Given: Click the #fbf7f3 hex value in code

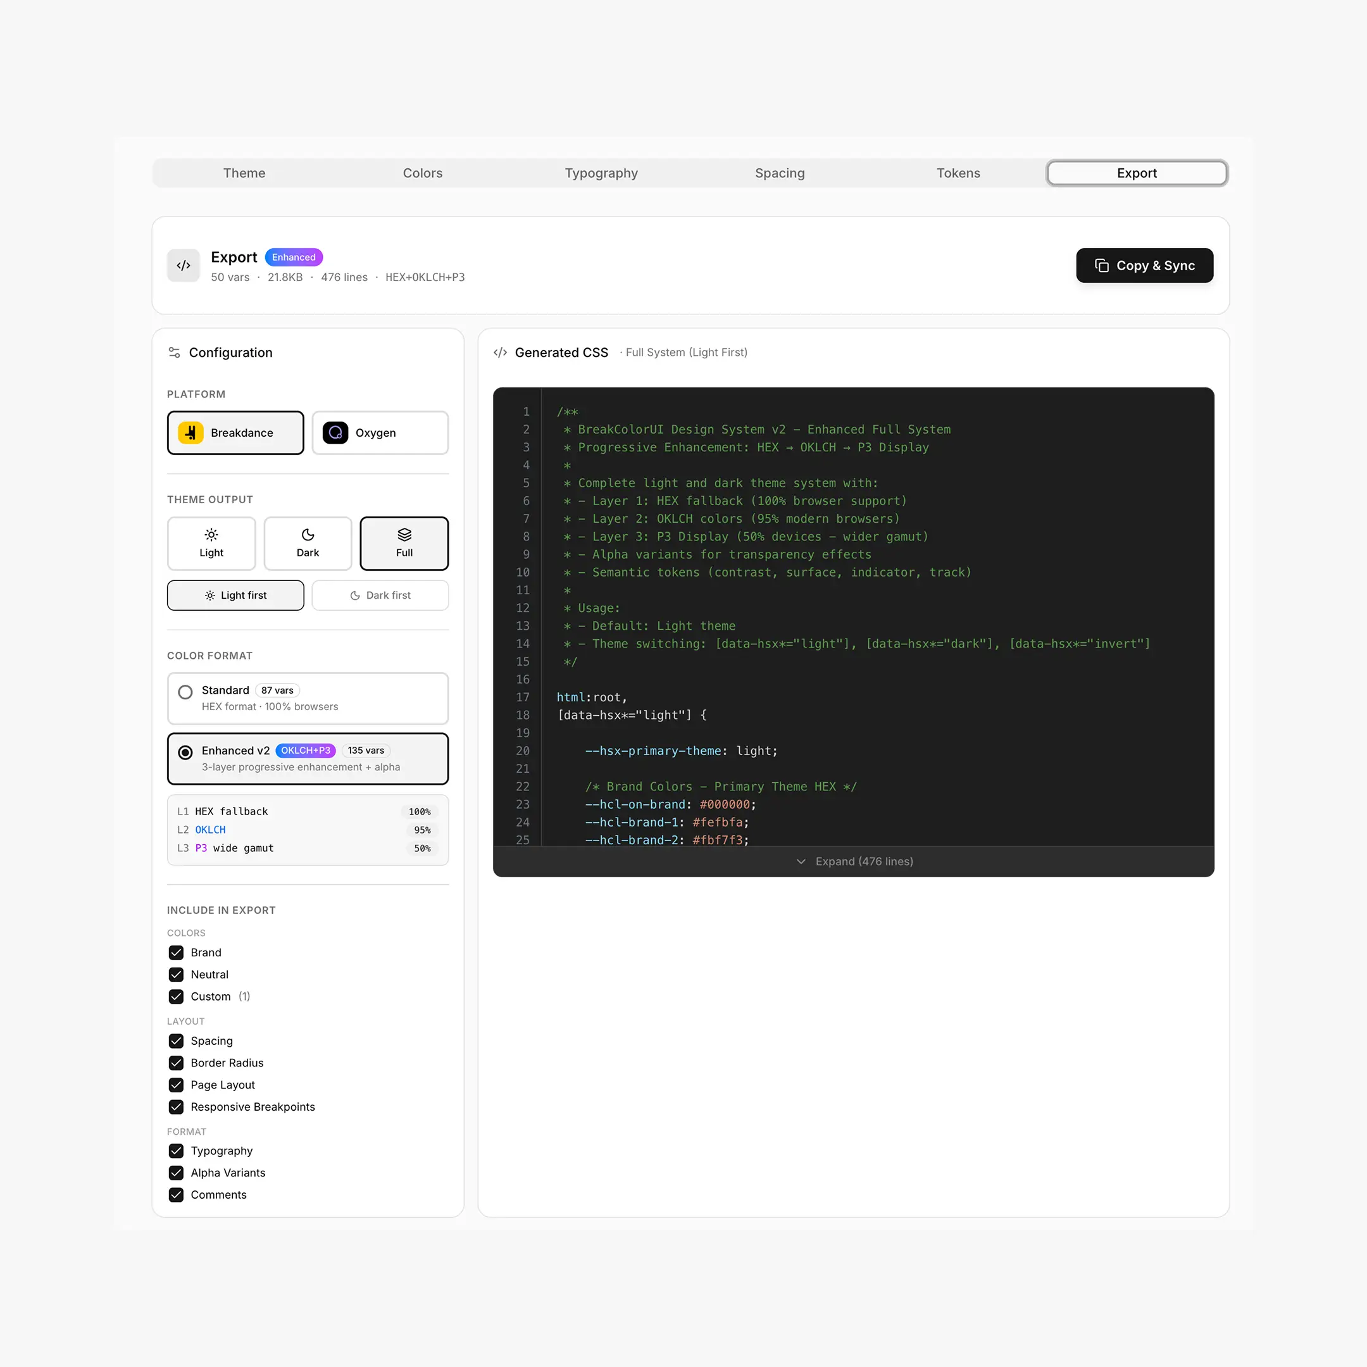Looking at the screenshot, I should pos(718,840).
